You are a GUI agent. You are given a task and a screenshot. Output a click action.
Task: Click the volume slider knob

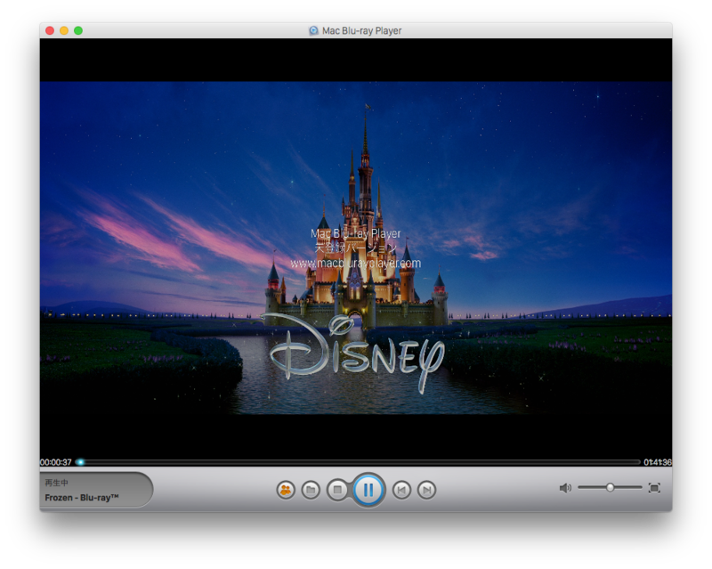pyautogui.click(x=611, y=488)
